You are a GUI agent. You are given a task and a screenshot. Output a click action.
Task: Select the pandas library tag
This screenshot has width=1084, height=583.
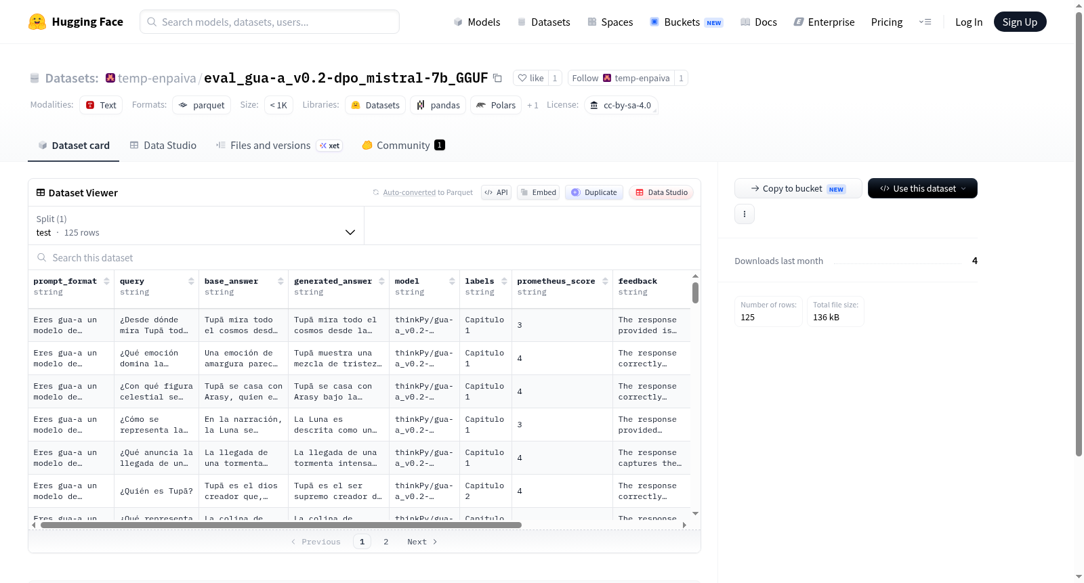pyautogui.click(x=438, y=105)
